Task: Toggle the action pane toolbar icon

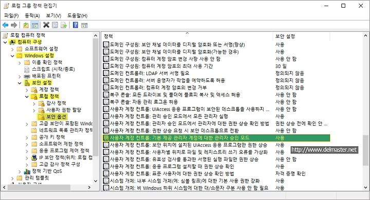Action: point(84,25)
